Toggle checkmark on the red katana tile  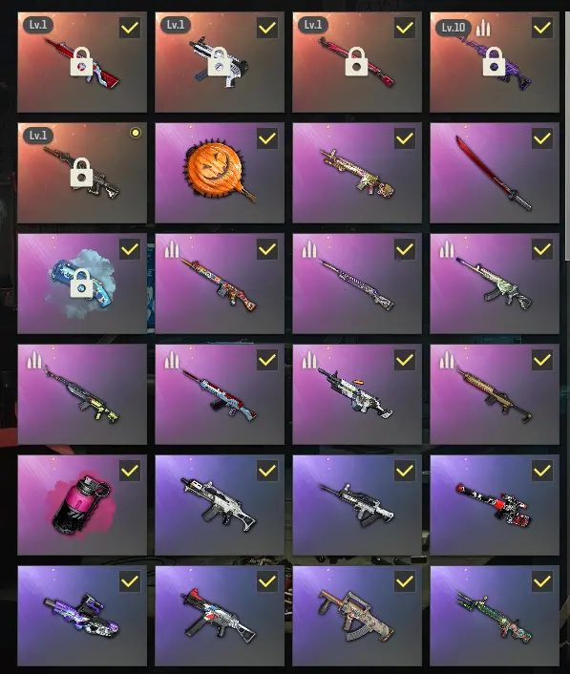click(542, 138)
